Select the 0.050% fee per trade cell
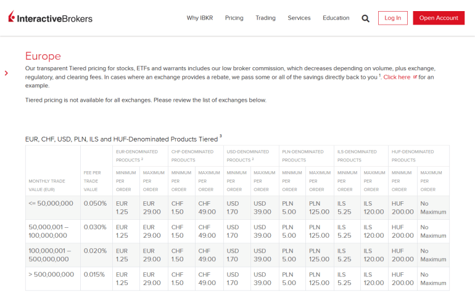This screenshot has height=303, width=475. (95, 203)
